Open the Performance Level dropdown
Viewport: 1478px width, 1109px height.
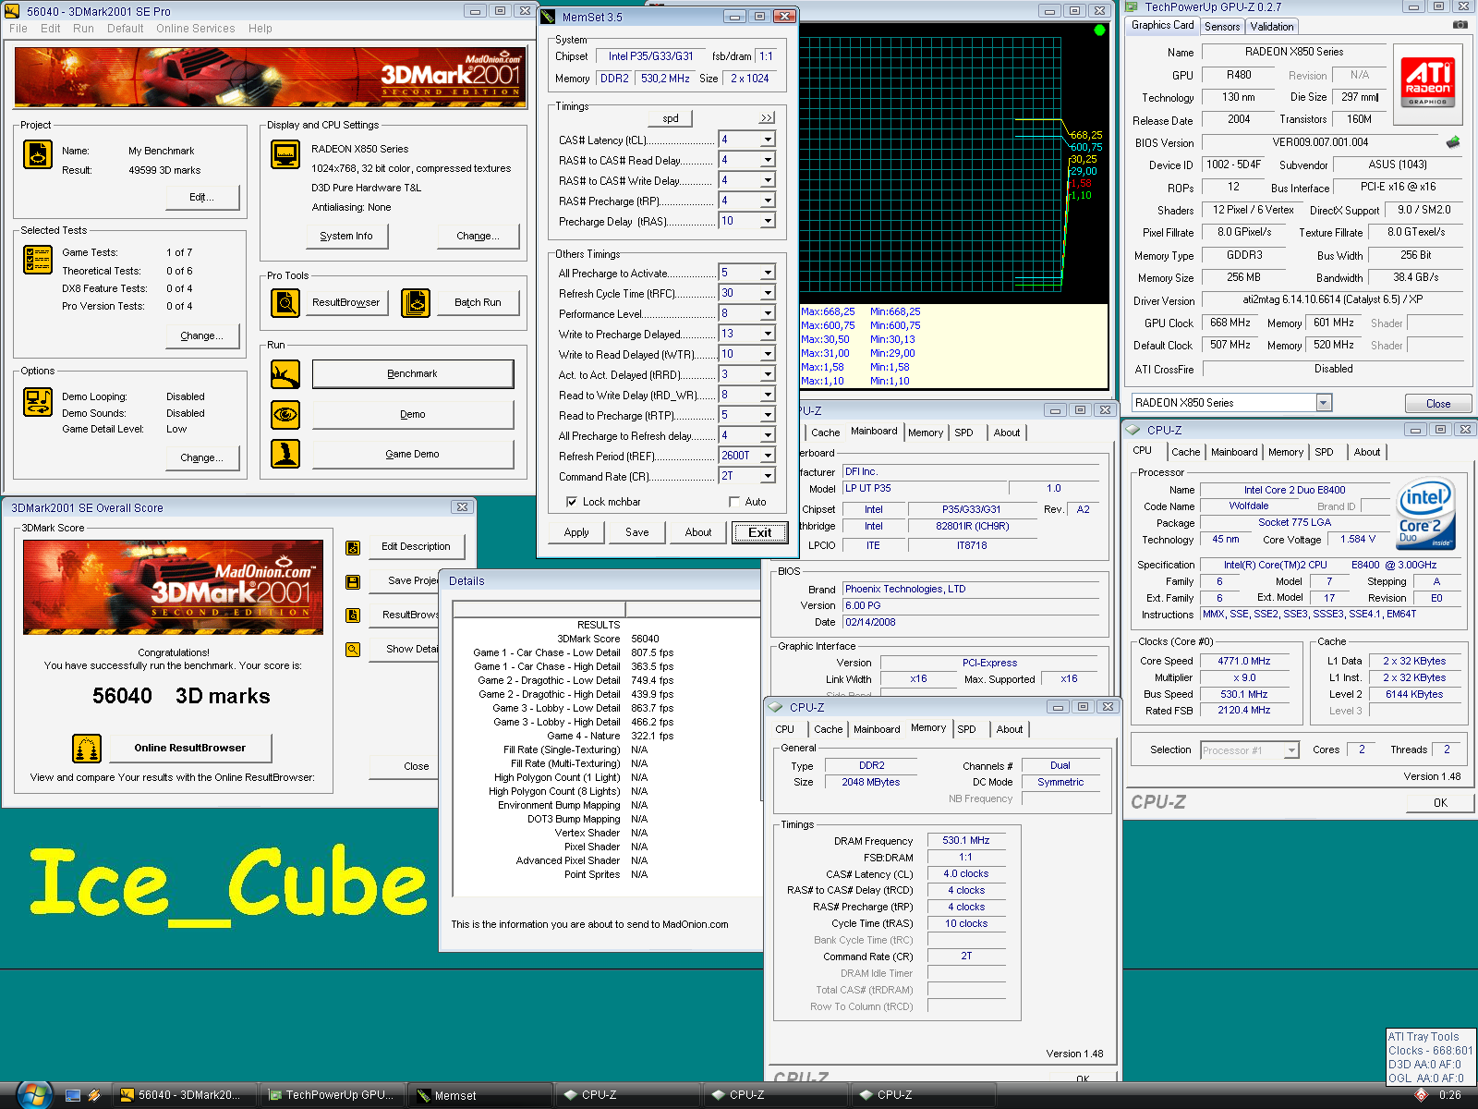coord(768,313)
